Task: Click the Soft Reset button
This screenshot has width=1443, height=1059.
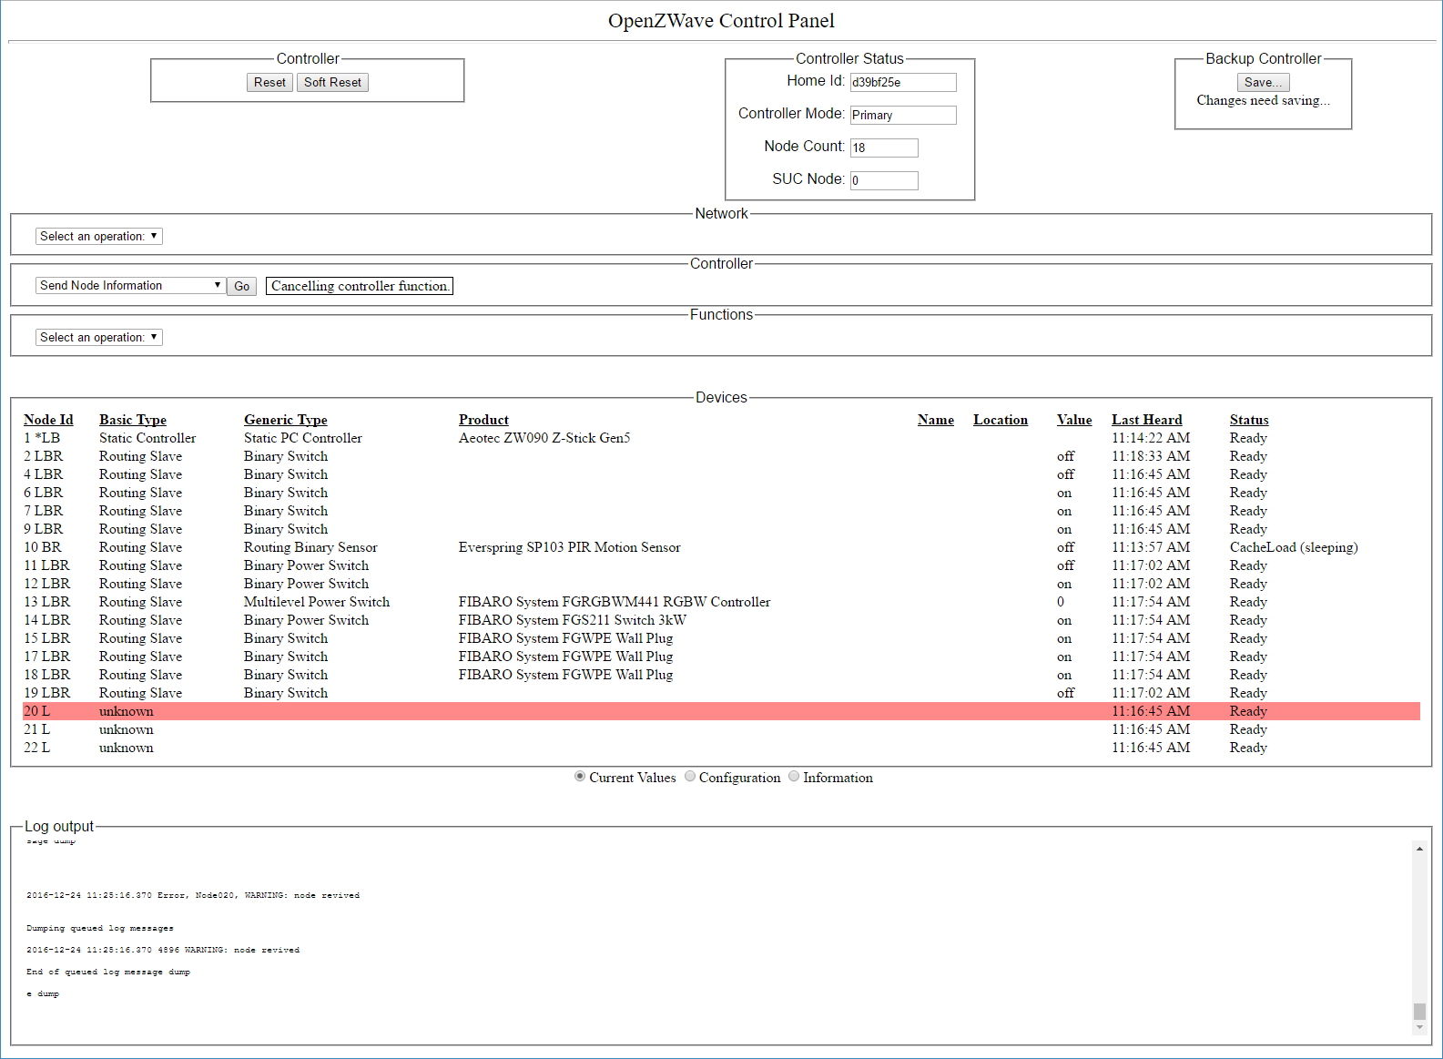Action: [332, 82]
